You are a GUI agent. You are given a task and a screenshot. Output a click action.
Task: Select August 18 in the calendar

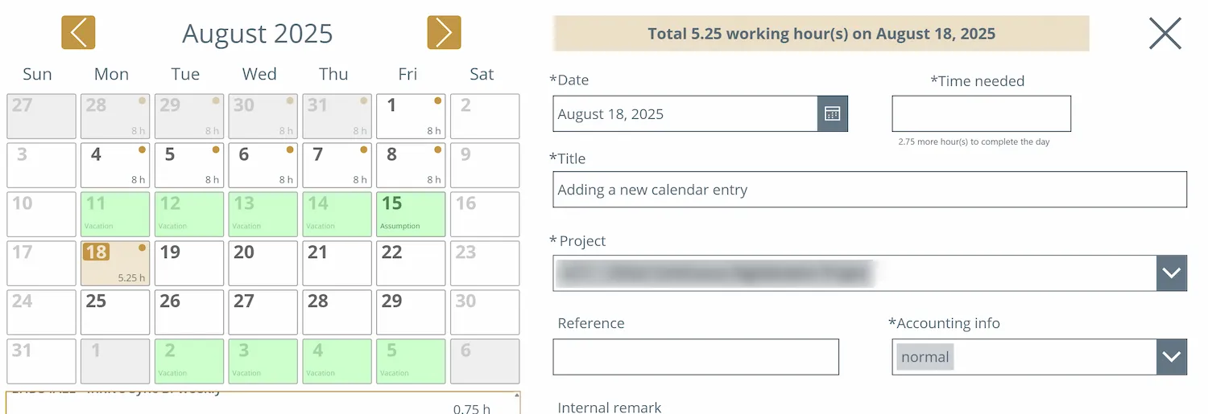[115, 263]
